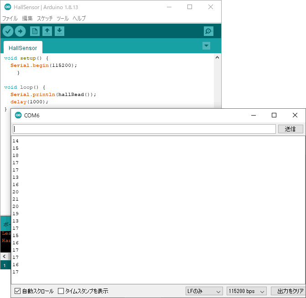
Task: Click the value 14 in serial output
Action: click(x=16, y=141)
